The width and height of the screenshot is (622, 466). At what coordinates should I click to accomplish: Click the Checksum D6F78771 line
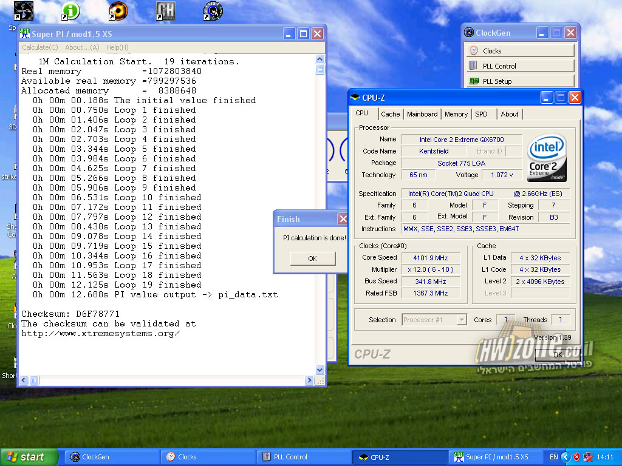[x=70, y=314]
